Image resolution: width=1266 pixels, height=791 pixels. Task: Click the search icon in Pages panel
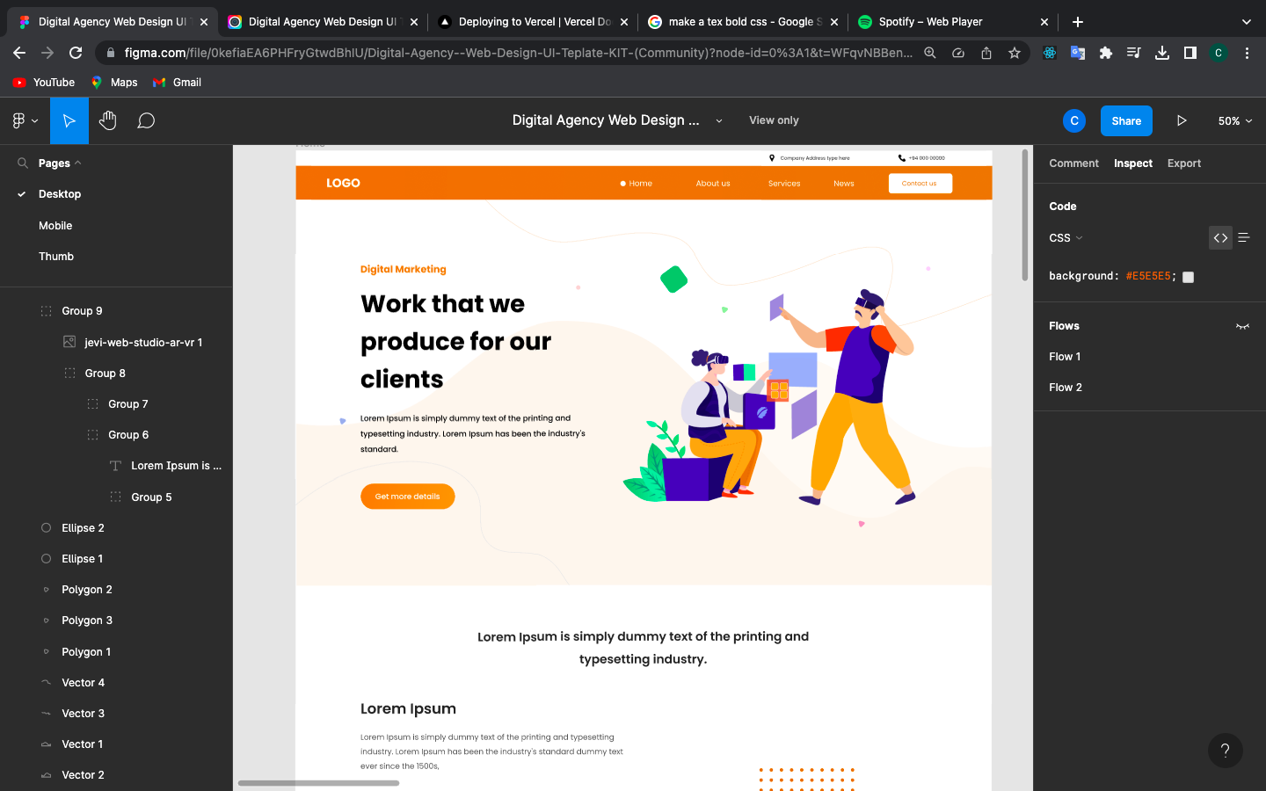[23, 163]
